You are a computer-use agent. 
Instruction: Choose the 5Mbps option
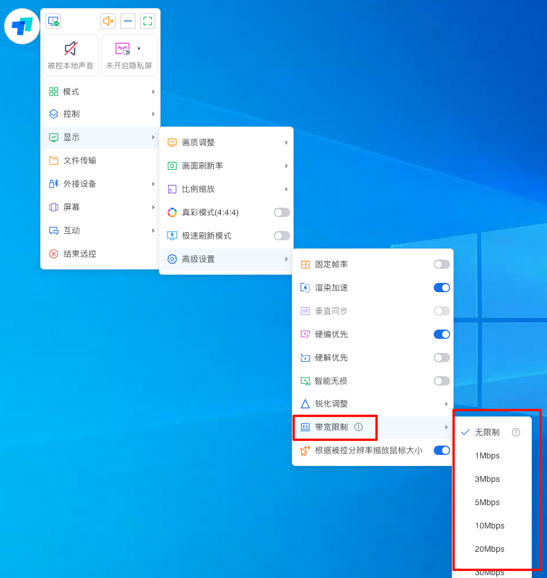487,502
